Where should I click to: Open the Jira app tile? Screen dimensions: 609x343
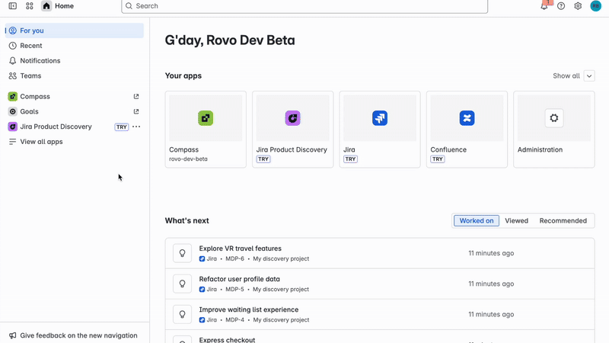coord(380,129)
